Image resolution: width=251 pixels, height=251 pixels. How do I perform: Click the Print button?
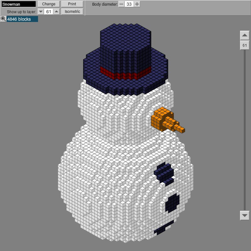[72, 4]
